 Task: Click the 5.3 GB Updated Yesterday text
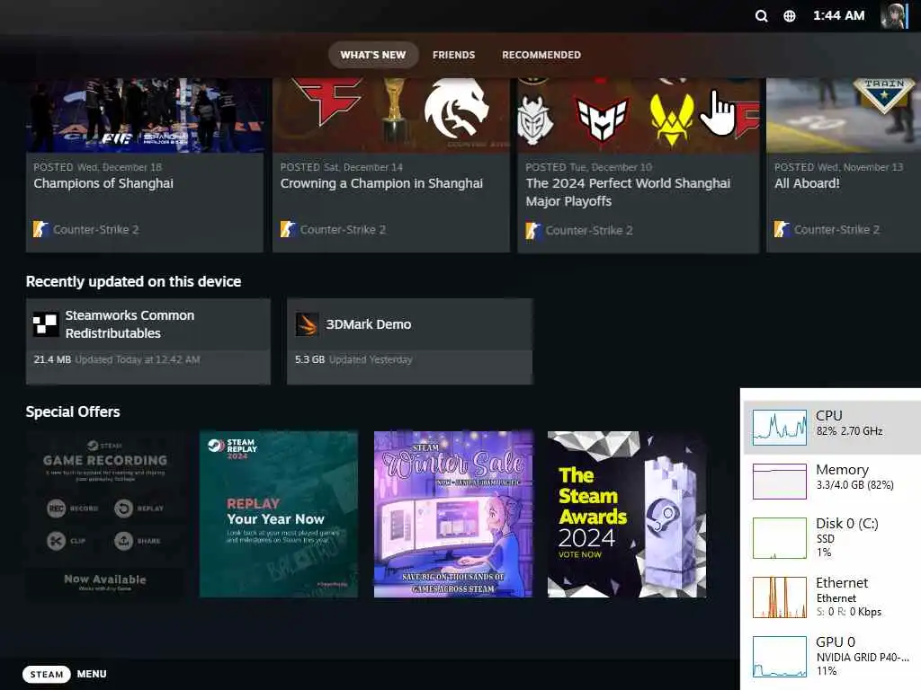[353, 359]
